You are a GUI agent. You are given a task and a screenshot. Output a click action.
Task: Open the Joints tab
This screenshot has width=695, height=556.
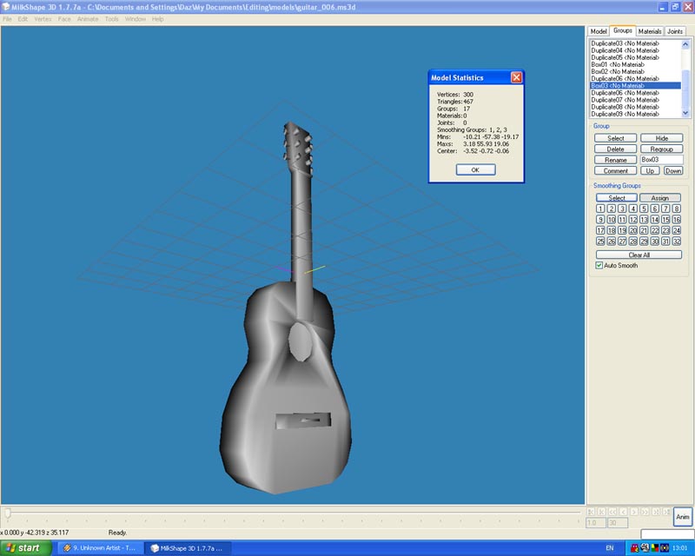(x=675, y=31)
